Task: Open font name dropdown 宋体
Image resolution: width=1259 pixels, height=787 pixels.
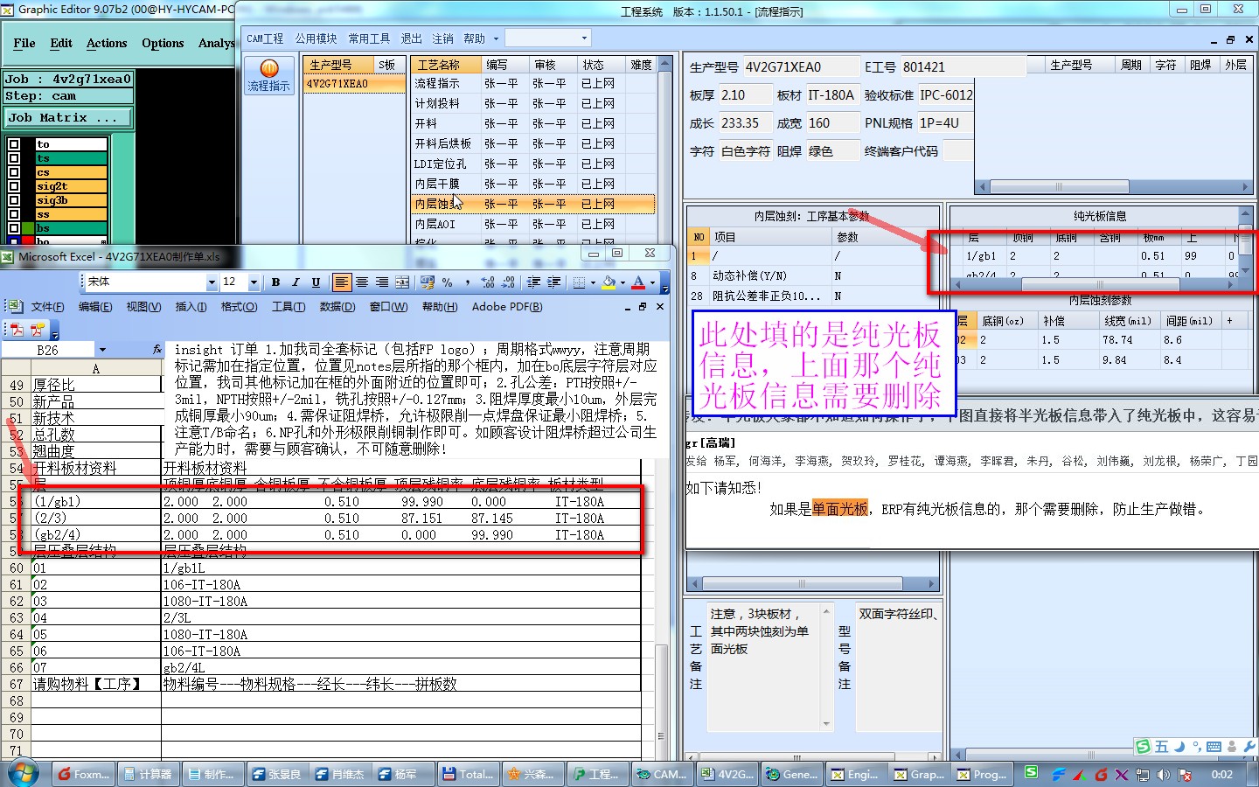Action: [211, 282]
